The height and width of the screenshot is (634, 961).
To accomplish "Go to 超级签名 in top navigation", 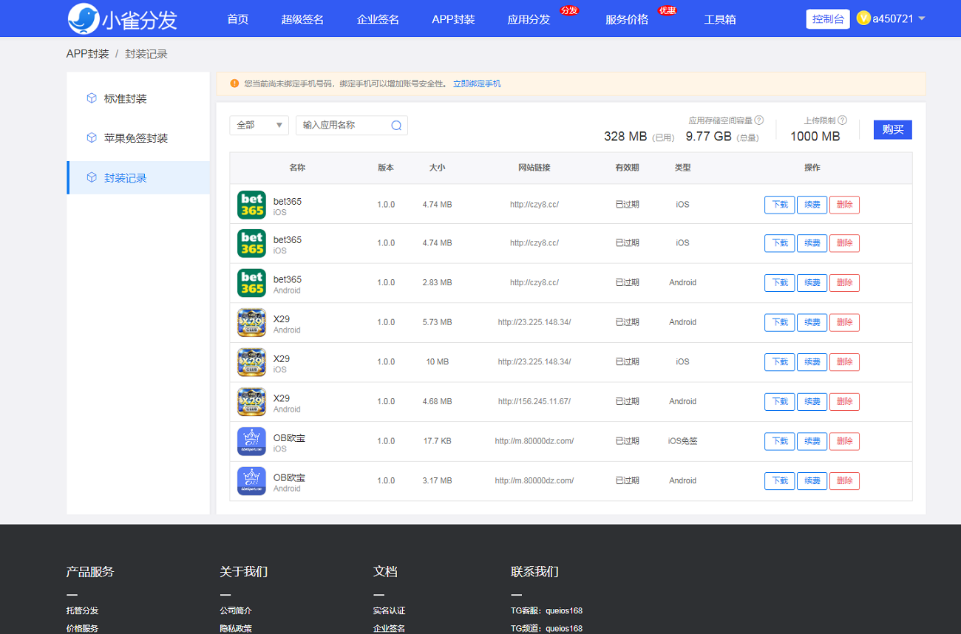I will (x=302, y=19).
